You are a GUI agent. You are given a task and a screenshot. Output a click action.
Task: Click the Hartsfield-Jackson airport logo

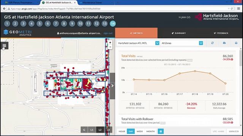(x=217, y=17)
